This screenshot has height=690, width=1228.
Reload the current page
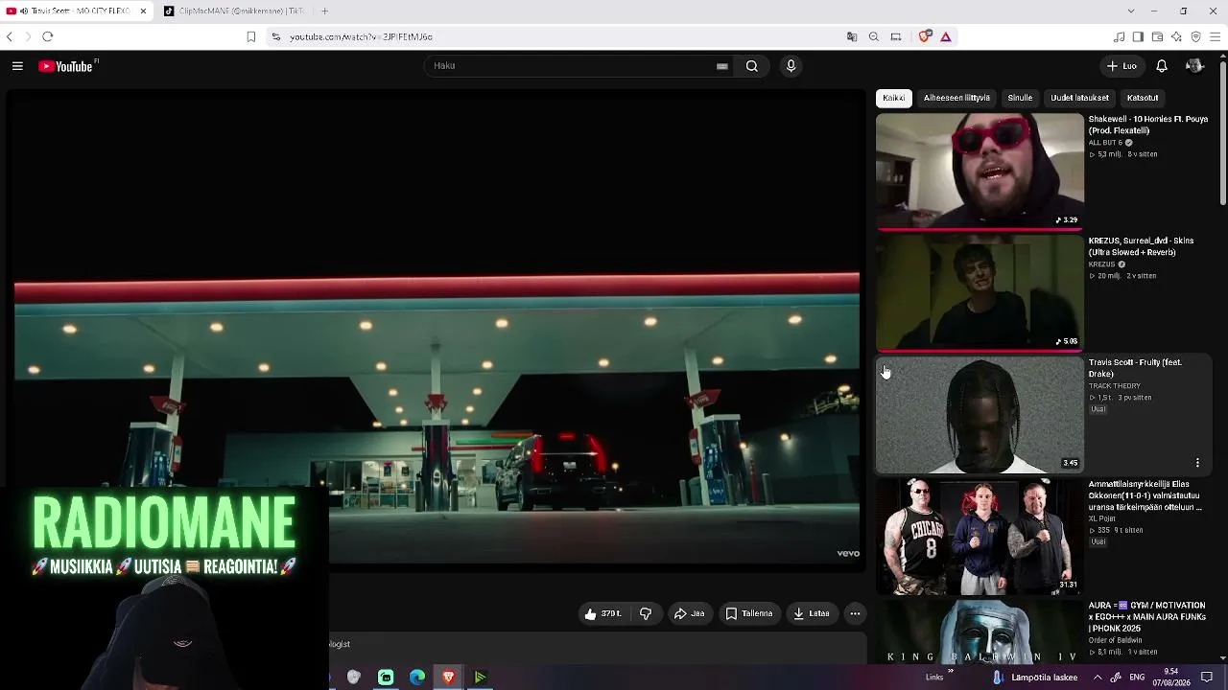47,36
